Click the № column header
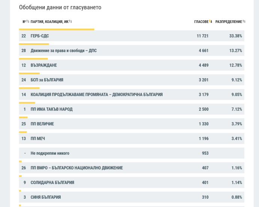259x207 pixels. point(24,22)
